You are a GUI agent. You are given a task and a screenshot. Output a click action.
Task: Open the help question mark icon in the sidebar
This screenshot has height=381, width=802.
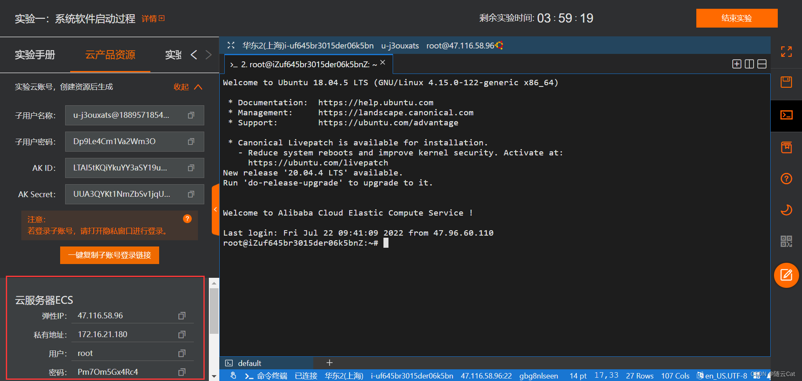(786, 179)
